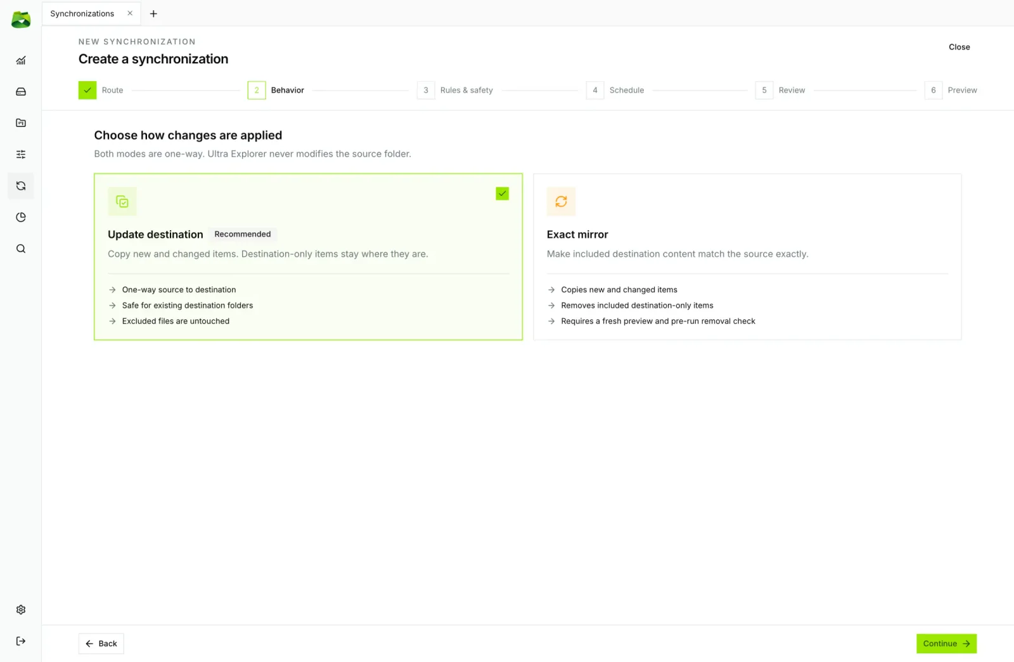Click 'Requires a fresh preview' line

click(658, 321)
